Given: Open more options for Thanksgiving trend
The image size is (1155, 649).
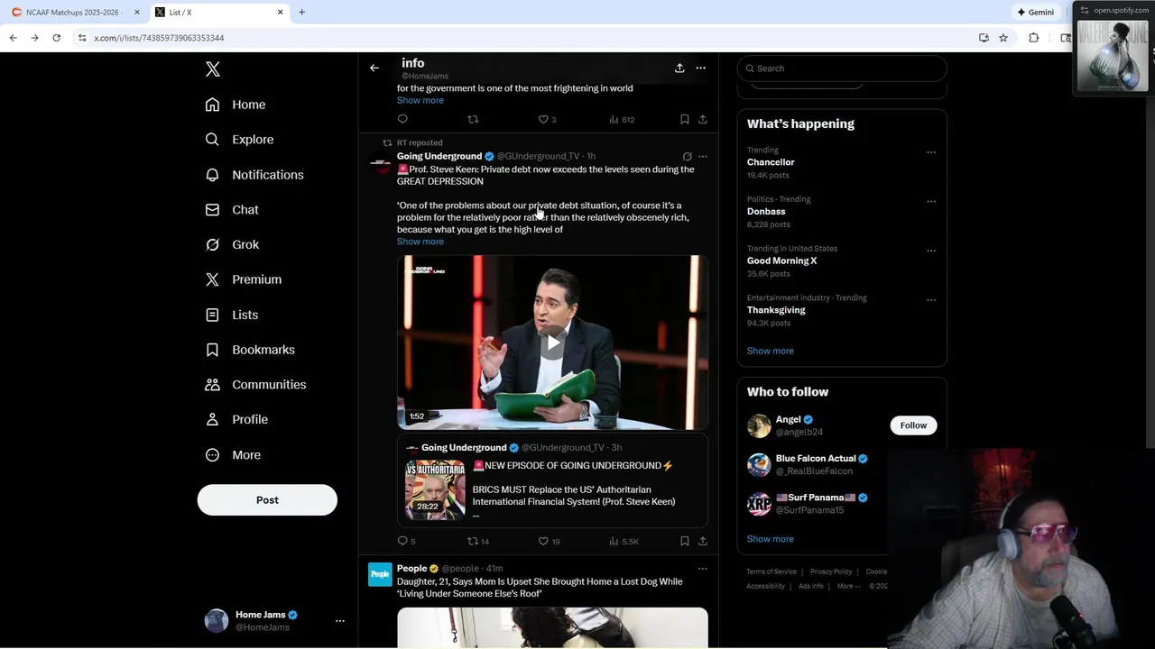Looking at the screenshot, I should pyautogui.click(x=931, y=300).
